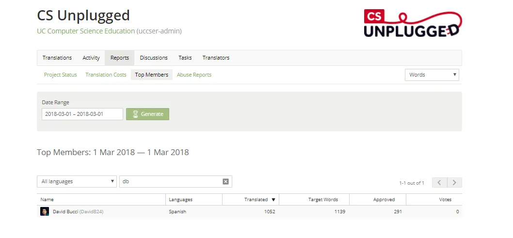Open the UC Computer Science Education link
The width and height of the screenshot is (513, 238).
pos(86,31)
